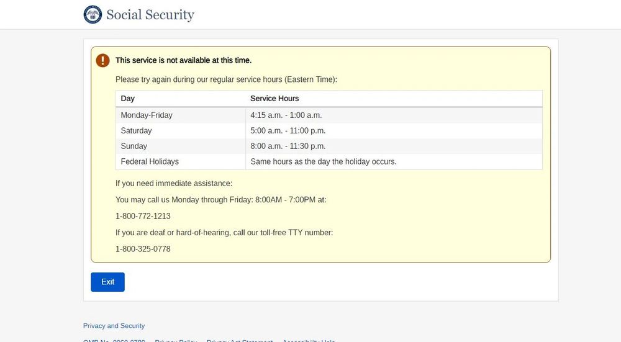Open the Privacy Policy footer link

pos(176,340)
